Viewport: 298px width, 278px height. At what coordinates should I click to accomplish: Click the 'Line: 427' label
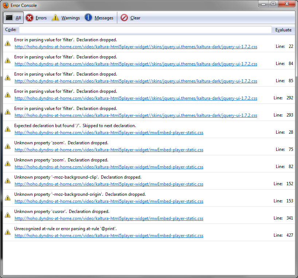[x=283, y=235]
